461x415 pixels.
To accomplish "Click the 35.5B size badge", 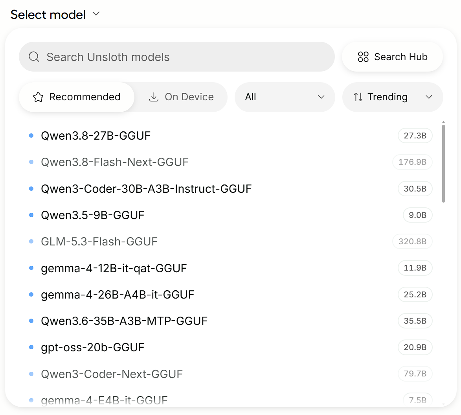I will [x=415, y=321].
